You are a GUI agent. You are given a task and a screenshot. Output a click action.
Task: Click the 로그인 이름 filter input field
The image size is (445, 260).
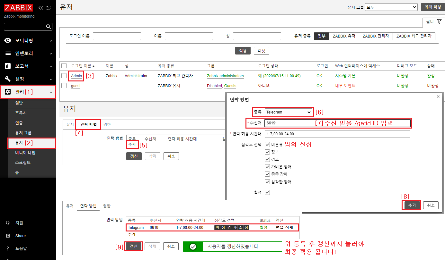coord(117,36)
